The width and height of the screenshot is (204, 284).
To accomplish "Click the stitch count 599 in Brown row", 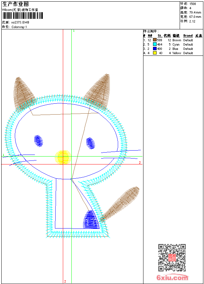I will point(160,40).
